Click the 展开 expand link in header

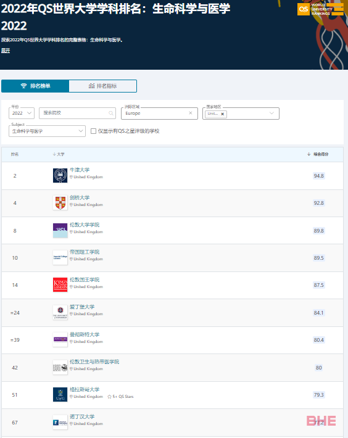coord(6,51)
